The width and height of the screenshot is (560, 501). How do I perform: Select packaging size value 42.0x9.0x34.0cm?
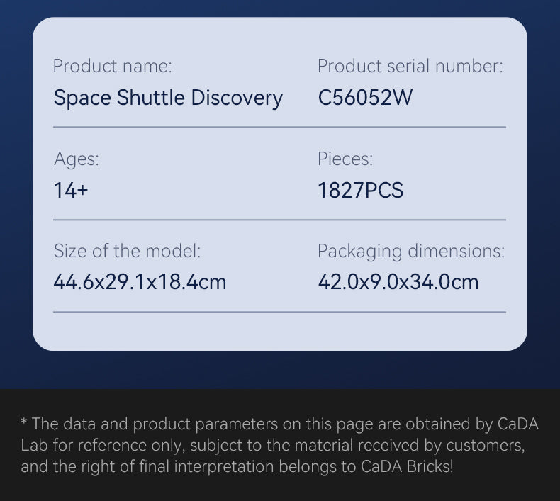398,282
